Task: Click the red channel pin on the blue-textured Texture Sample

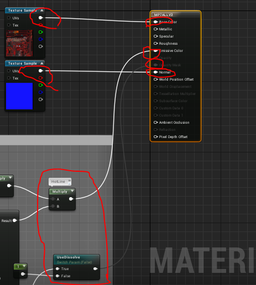Action: tap(40, 78)
